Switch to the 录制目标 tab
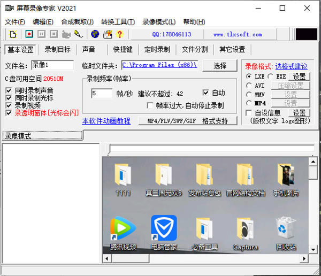 58,49
